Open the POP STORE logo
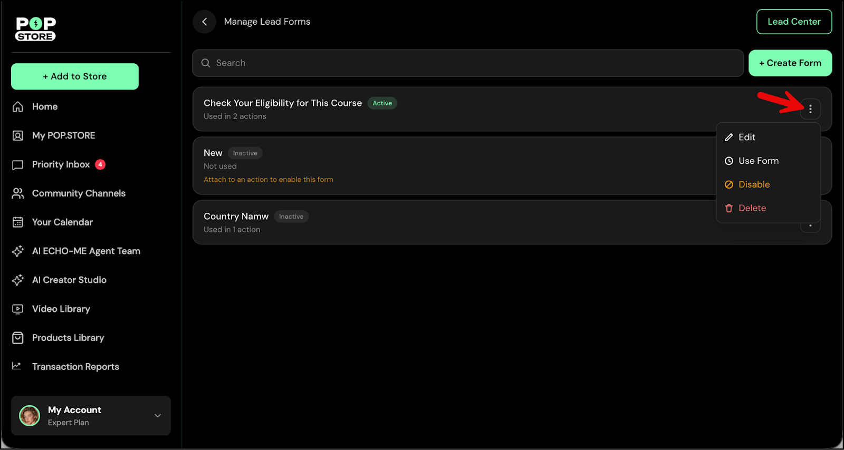 (x=35, y=29)
